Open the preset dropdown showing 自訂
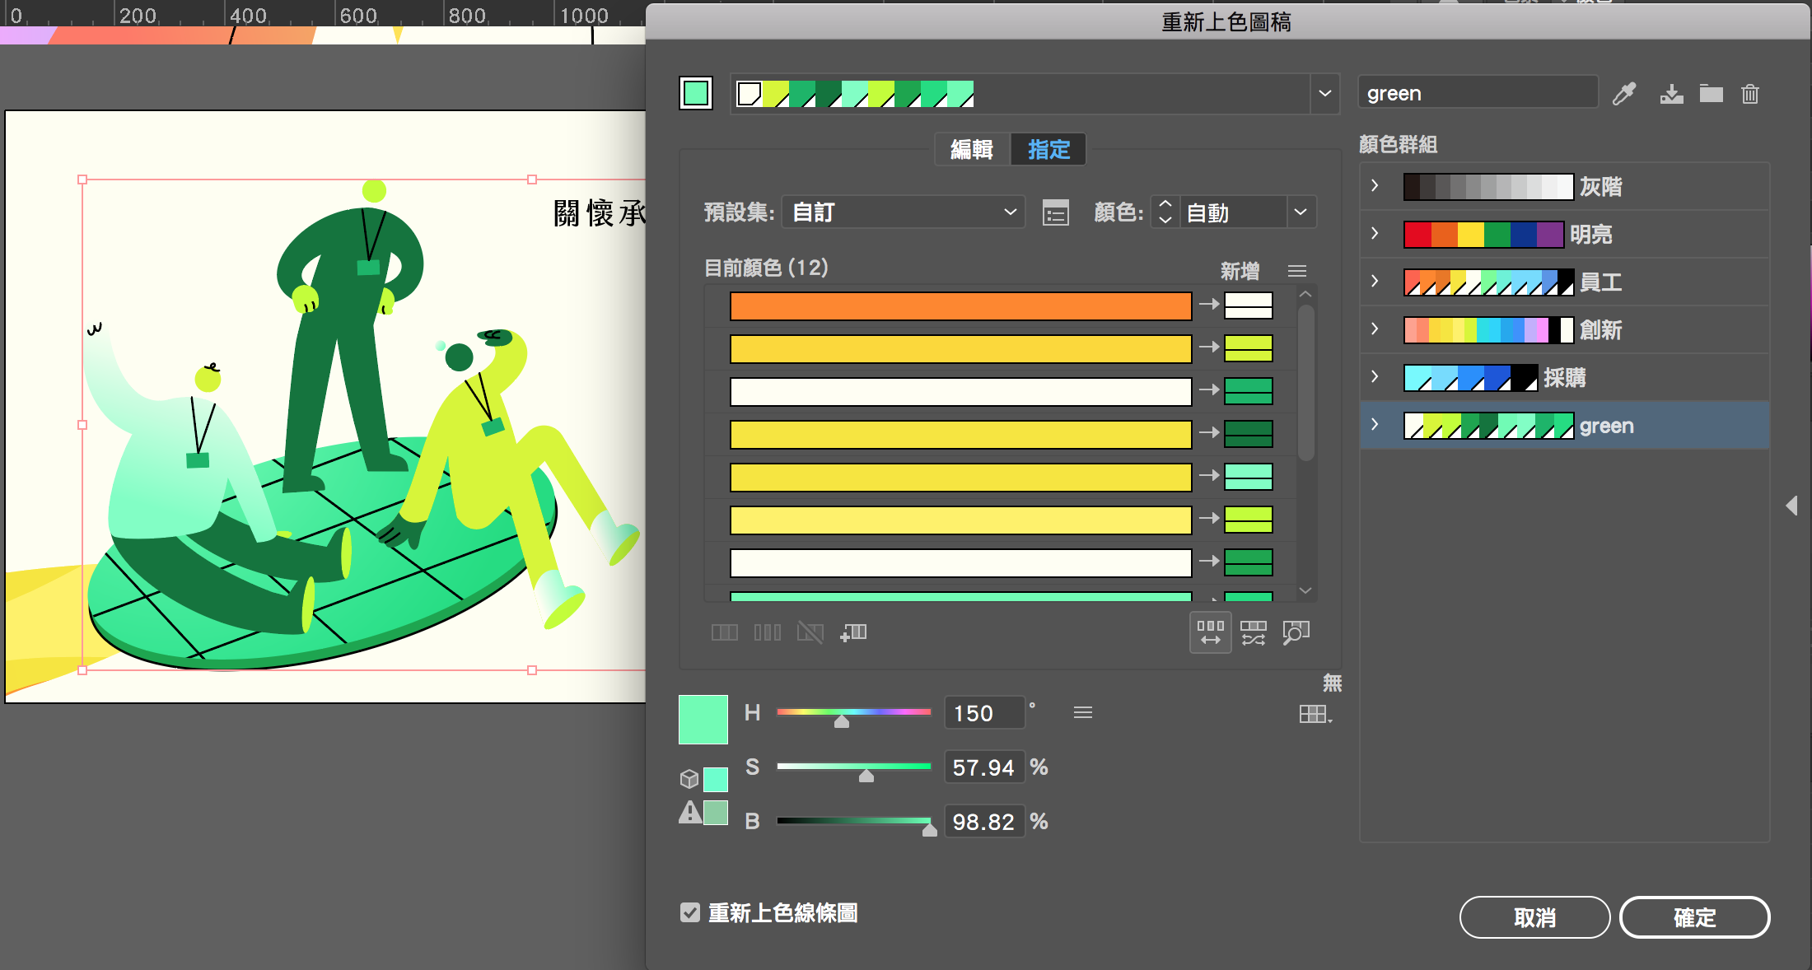The height and width of the screenshot is (970, 1812). pyautogui.click(x=904, y=212)
